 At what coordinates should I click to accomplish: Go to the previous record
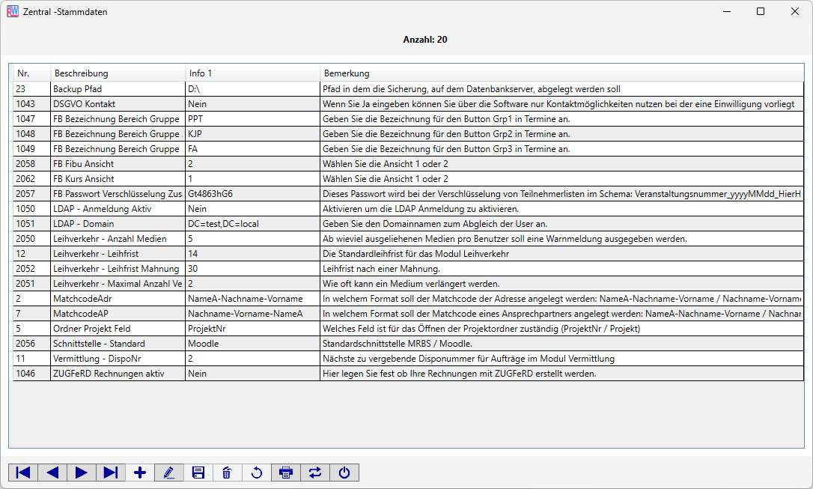tap(52, 473)
